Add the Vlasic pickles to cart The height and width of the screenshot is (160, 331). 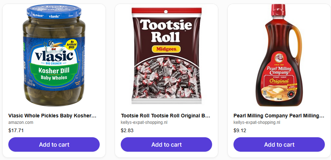click(x=54, y=144)
